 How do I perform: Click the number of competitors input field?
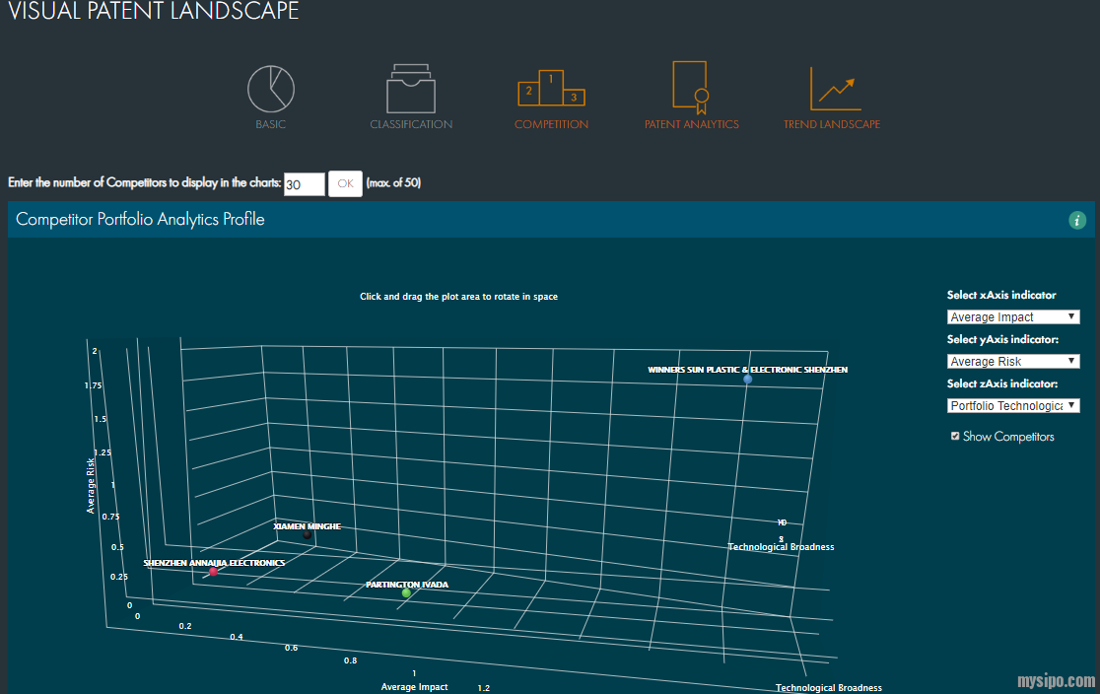[x=304, y=184]
